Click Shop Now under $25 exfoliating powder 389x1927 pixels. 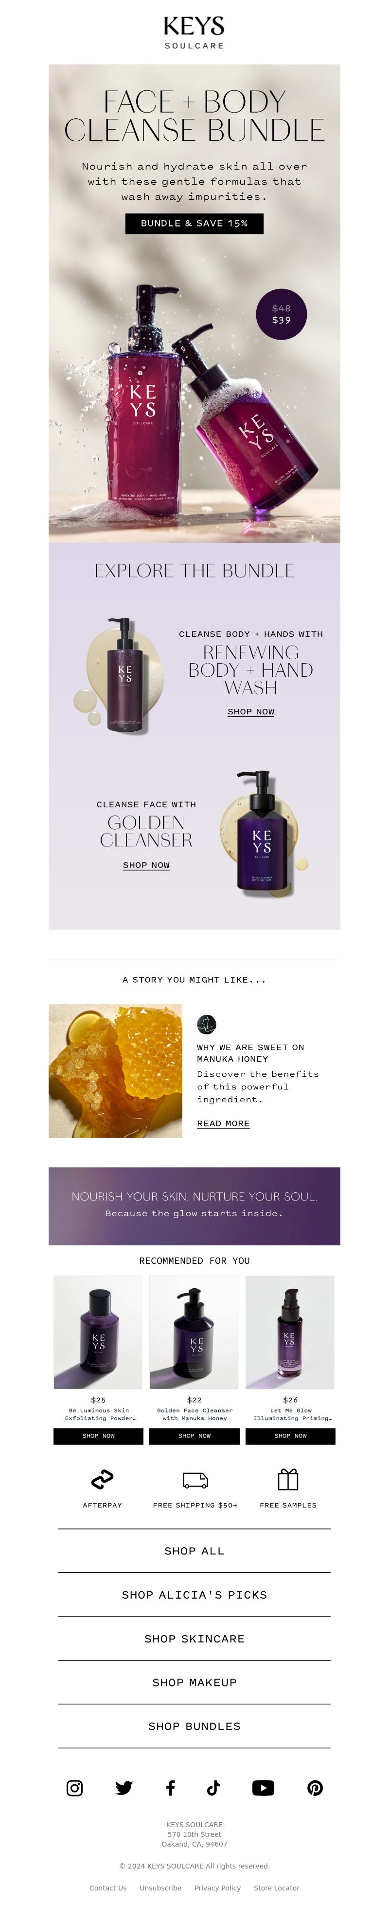[99, 1435]
